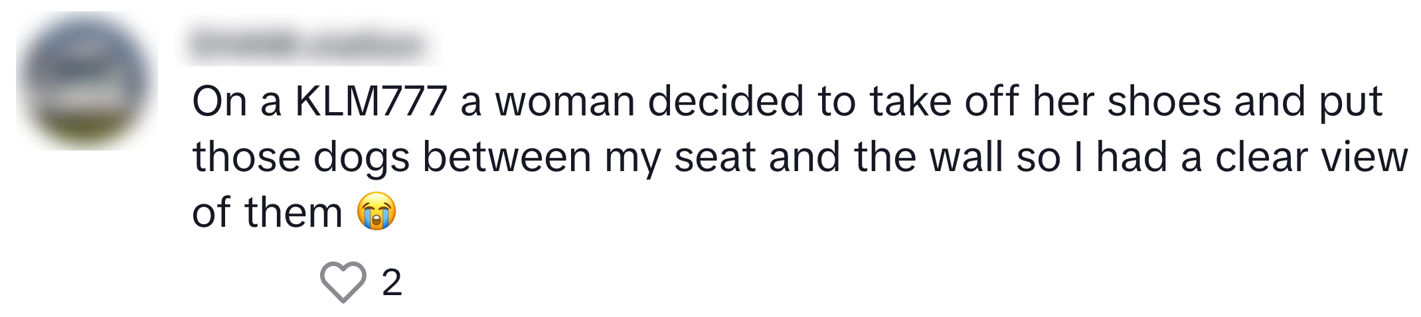The height and width of the screenshot is (317, 1421).
Task: Click the words "of them" on the last line
Action: 267,213
